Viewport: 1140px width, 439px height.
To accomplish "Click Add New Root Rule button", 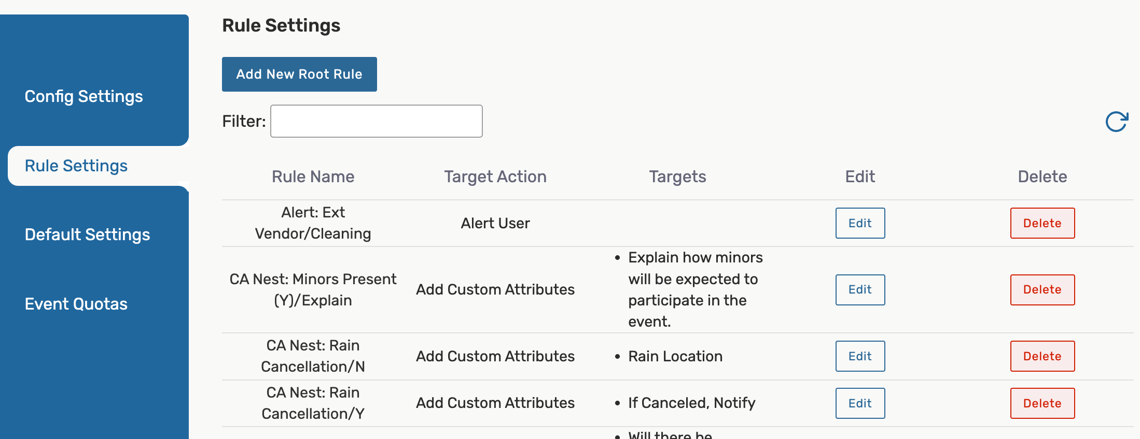I will click(x=299, y=75).
